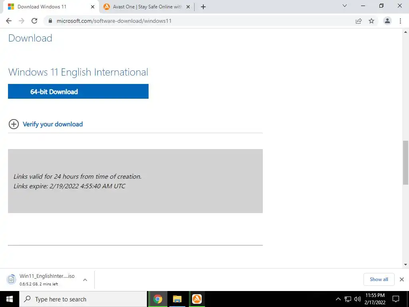Show hidden system tray icons
Viewport: 409px width, 307px height.
(338, 299)
